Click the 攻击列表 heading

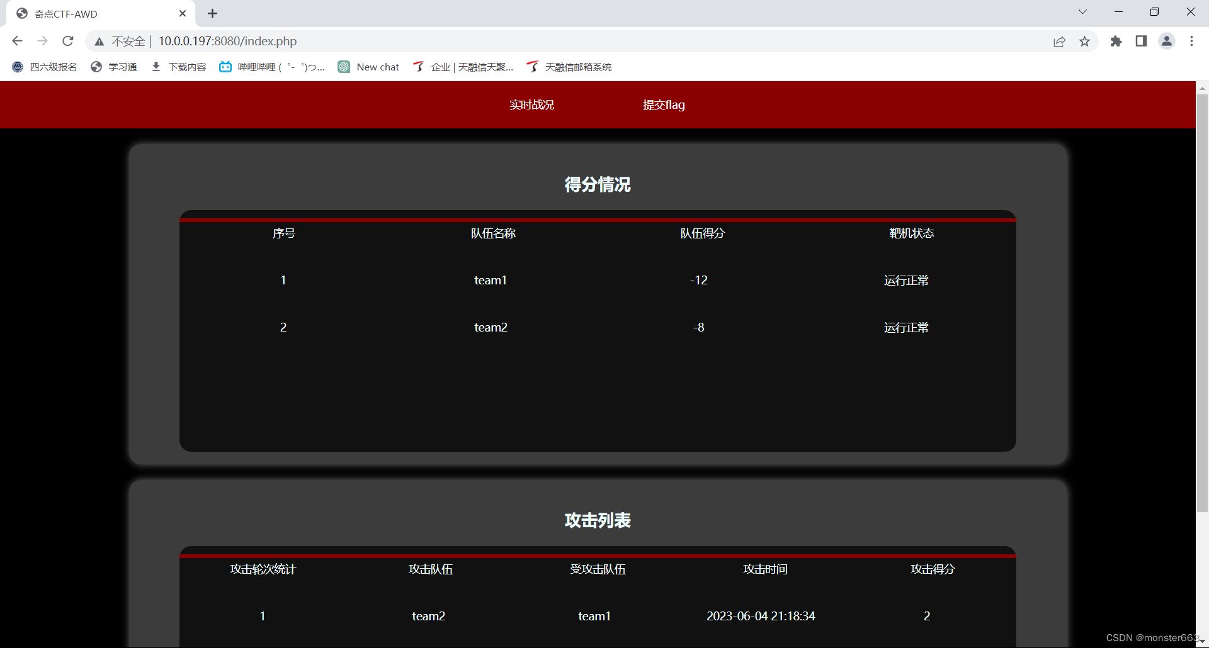598,520
